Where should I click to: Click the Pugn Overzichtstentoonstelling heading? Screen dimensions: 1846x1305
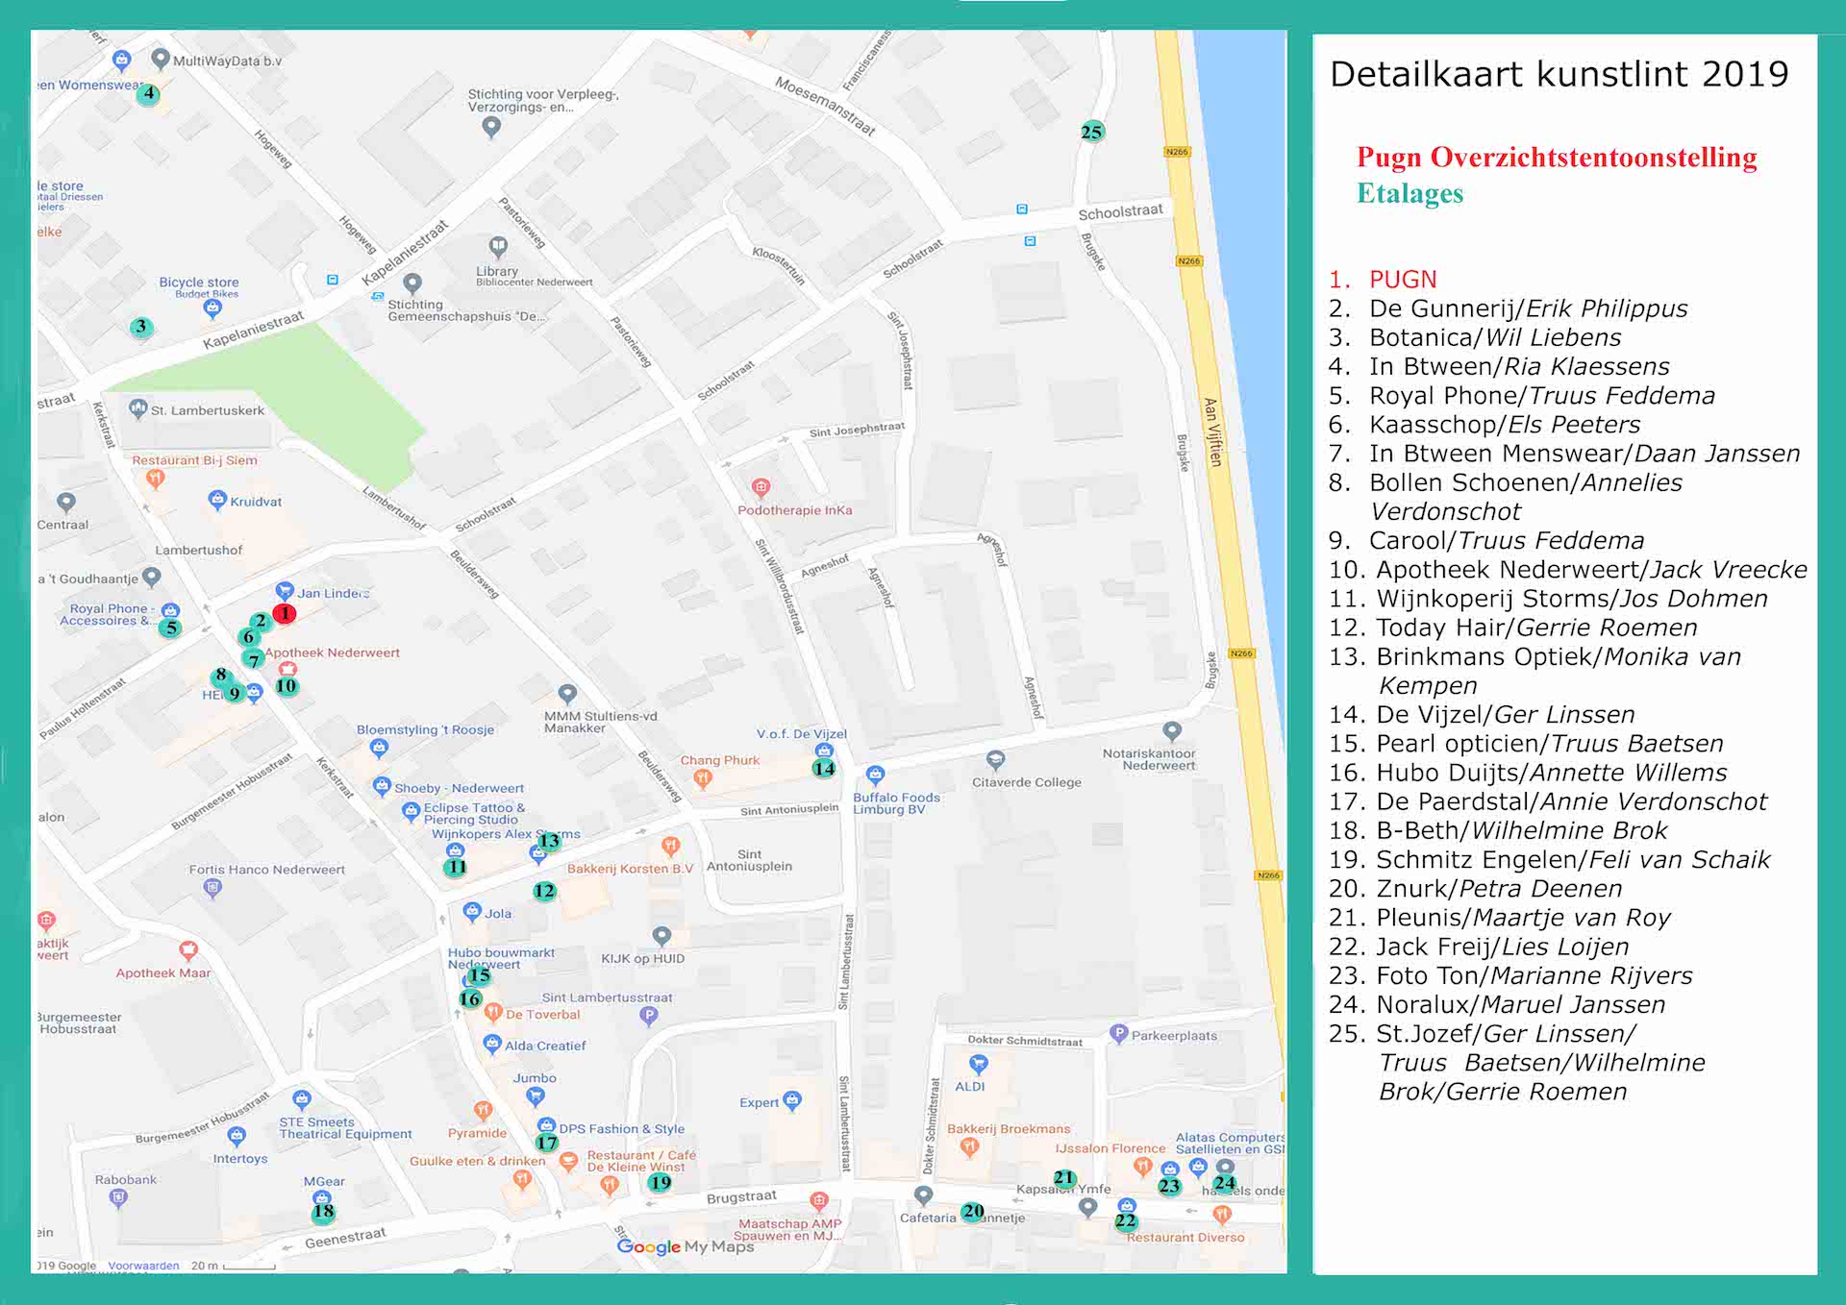[x=1556, y=158]
